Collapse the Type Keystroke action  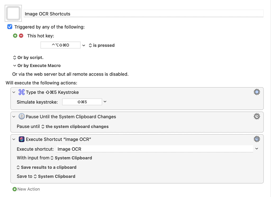coord(14,92)
